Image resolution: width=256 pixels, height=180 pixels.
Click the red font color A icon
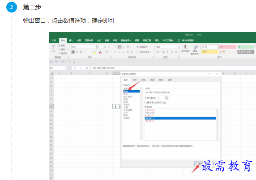pyautogui.click(x=100, y=52)
